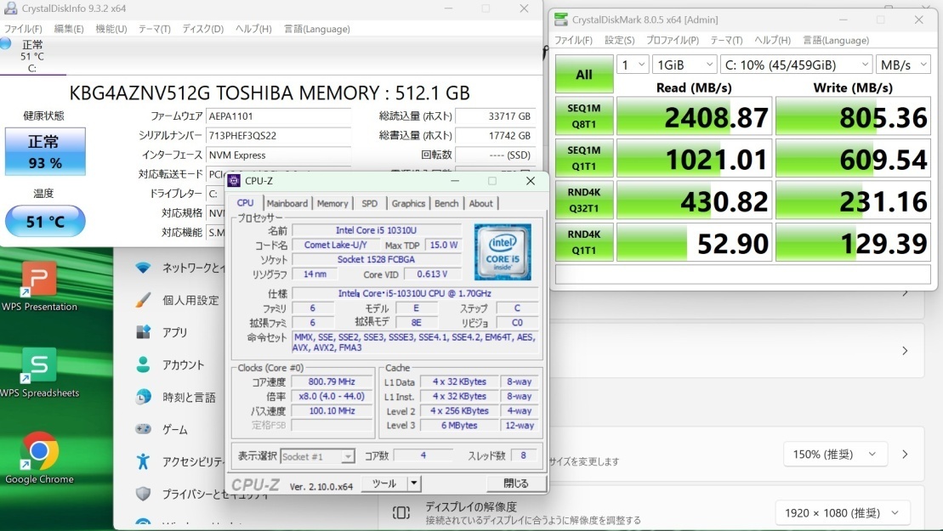The image size is (943, 531).
Task: Click the personalization paintbrush icon
Action: coord(143,300)
